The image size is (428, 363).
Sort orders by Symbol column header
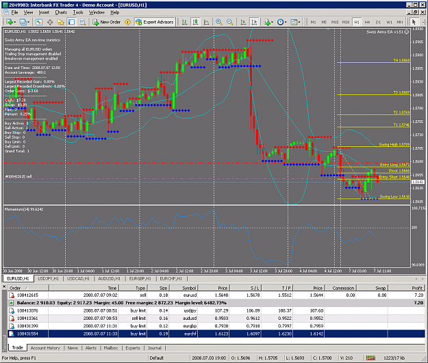click(184, 288)
